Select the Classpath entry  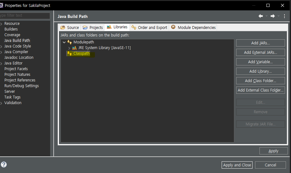(81, 53)
